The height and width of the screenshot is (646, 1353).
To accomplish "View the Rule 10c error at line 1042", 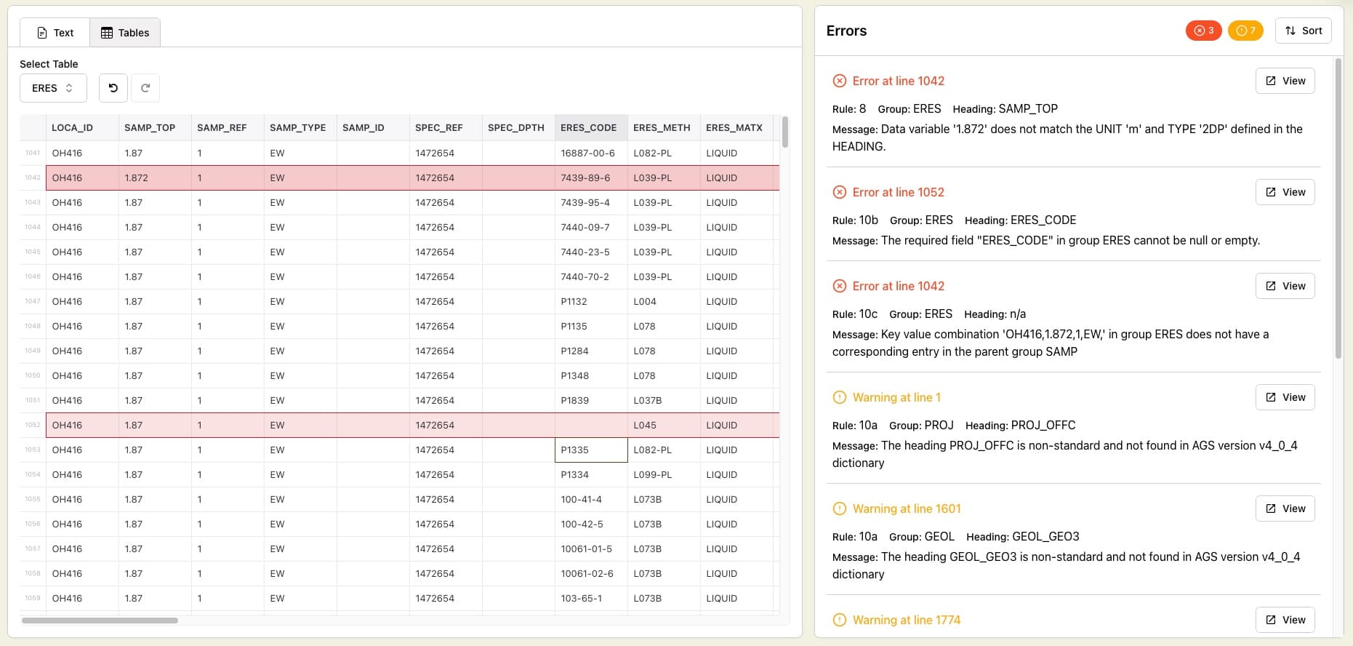I will [x=1285, y=286].
